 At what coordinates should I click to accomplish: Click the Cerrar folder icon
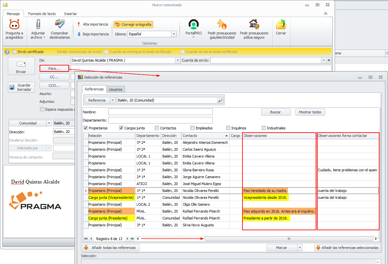click(281, 25)
